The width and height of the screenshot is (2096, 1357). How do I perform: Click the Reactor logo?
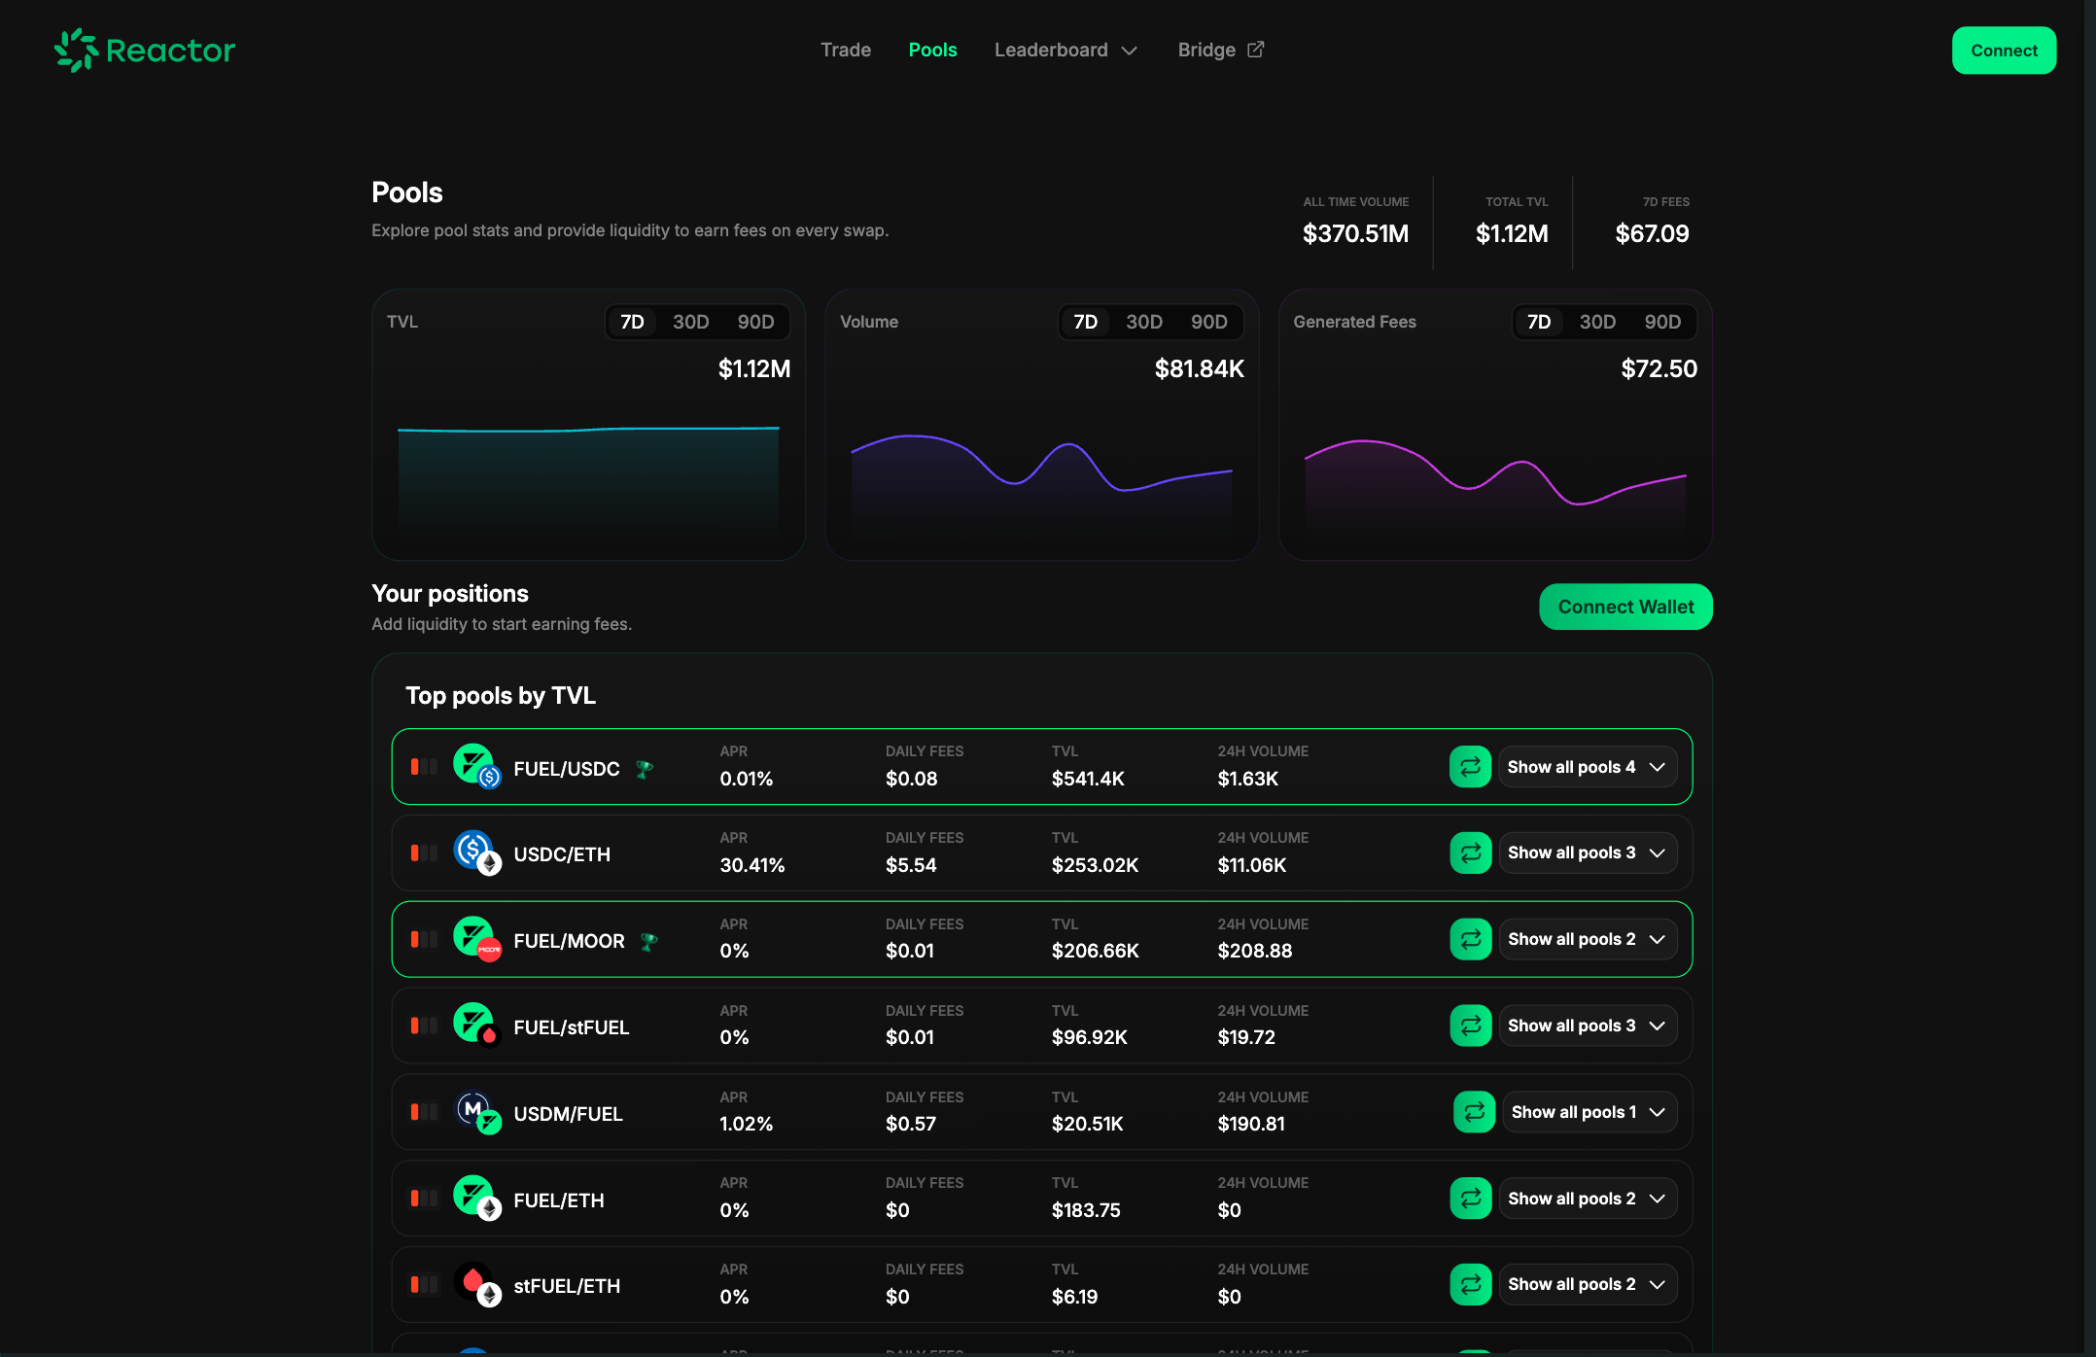pyautogui.click(x=145, y=51)
